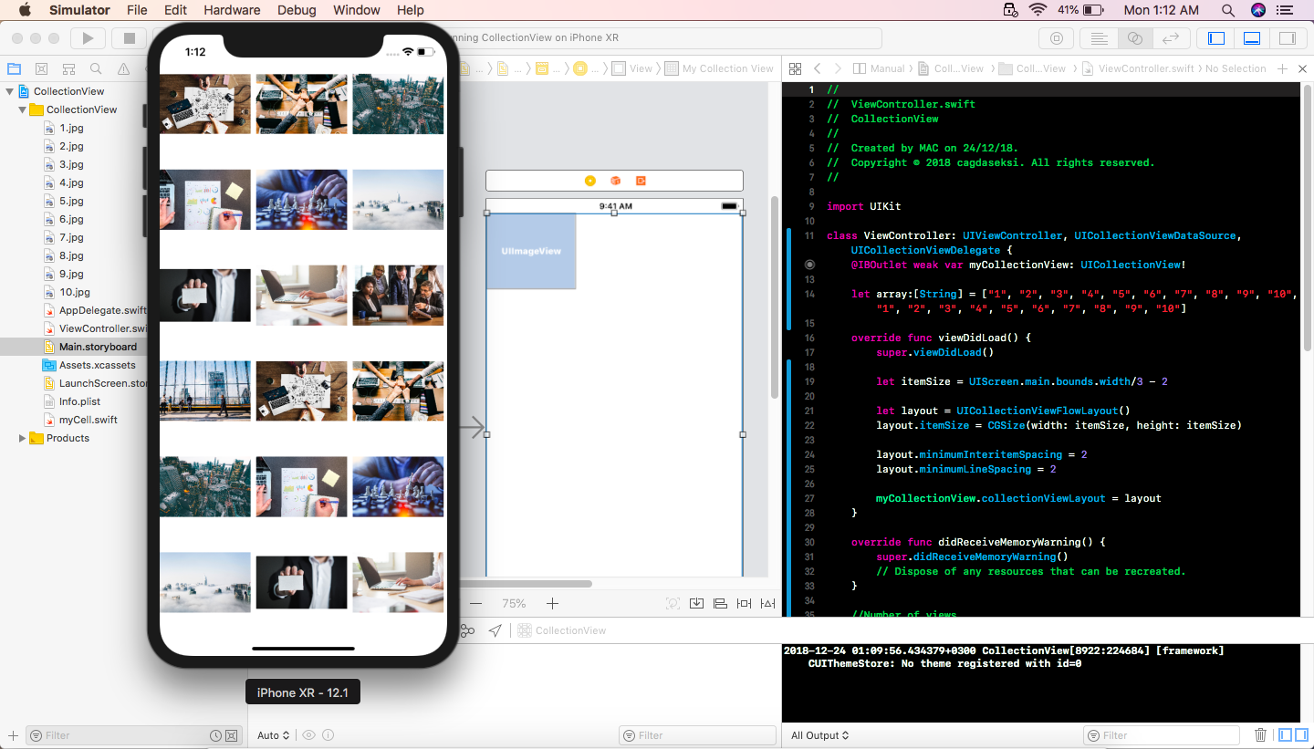Click the myCollectionView IBOutlet connection circle

[x=808, y=265]
